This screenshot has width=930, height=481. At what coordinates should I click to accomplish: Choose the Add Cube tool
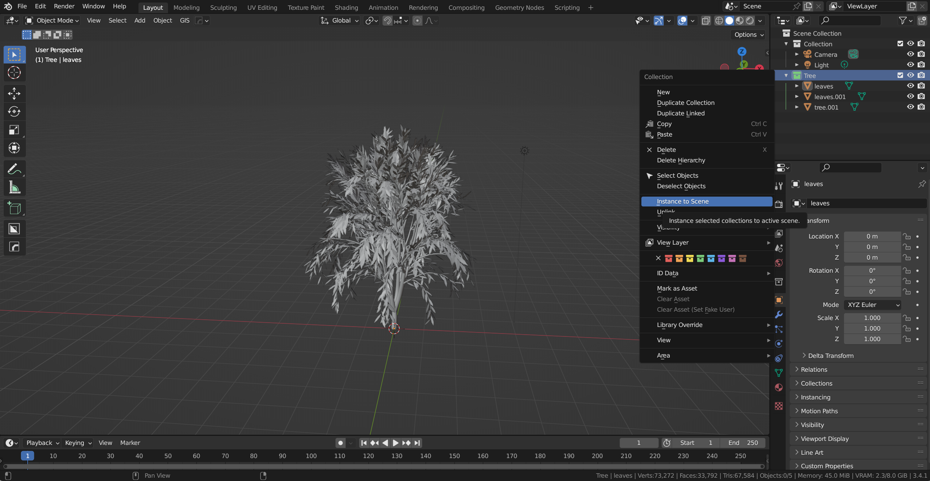click(x=14, y=208)
